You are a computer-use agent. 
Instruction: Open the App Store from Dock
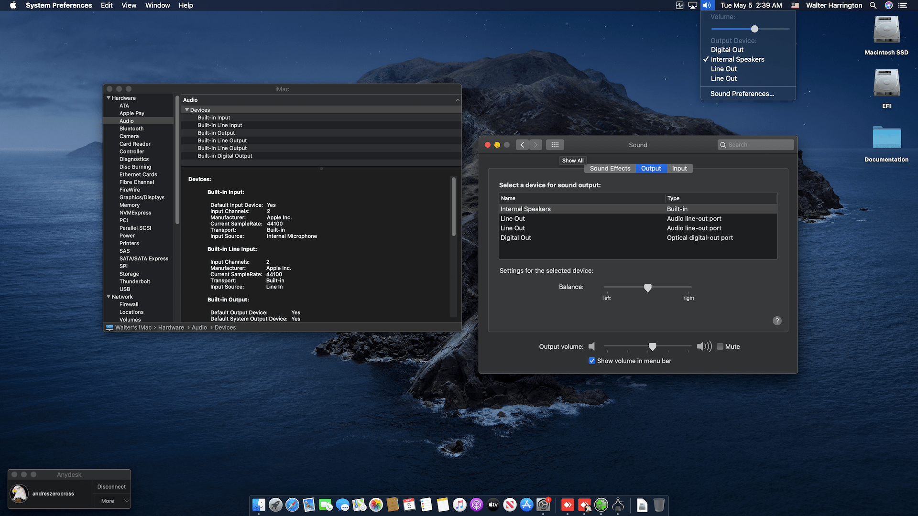[x=526, y=505]
